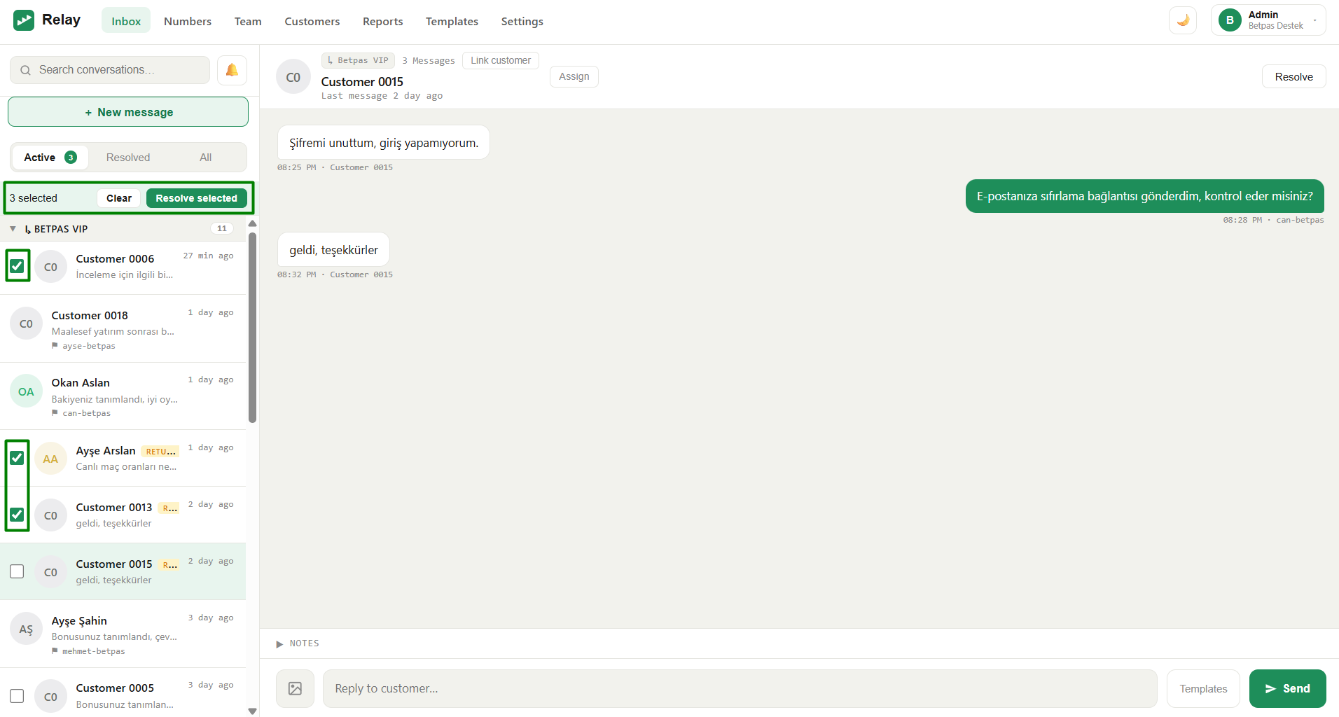Open the Inbox tab
Screen dimensions: 1339x717
coord(126,21)
